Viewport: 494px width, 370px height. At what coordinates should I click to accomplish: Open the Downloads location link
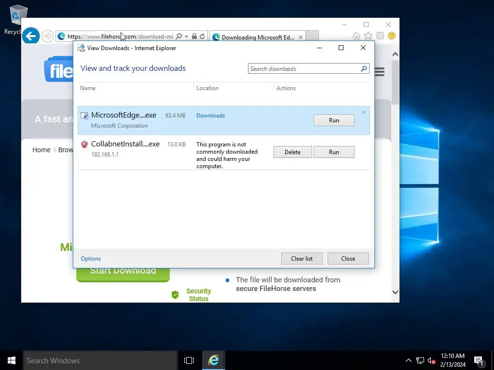[210, 116]
